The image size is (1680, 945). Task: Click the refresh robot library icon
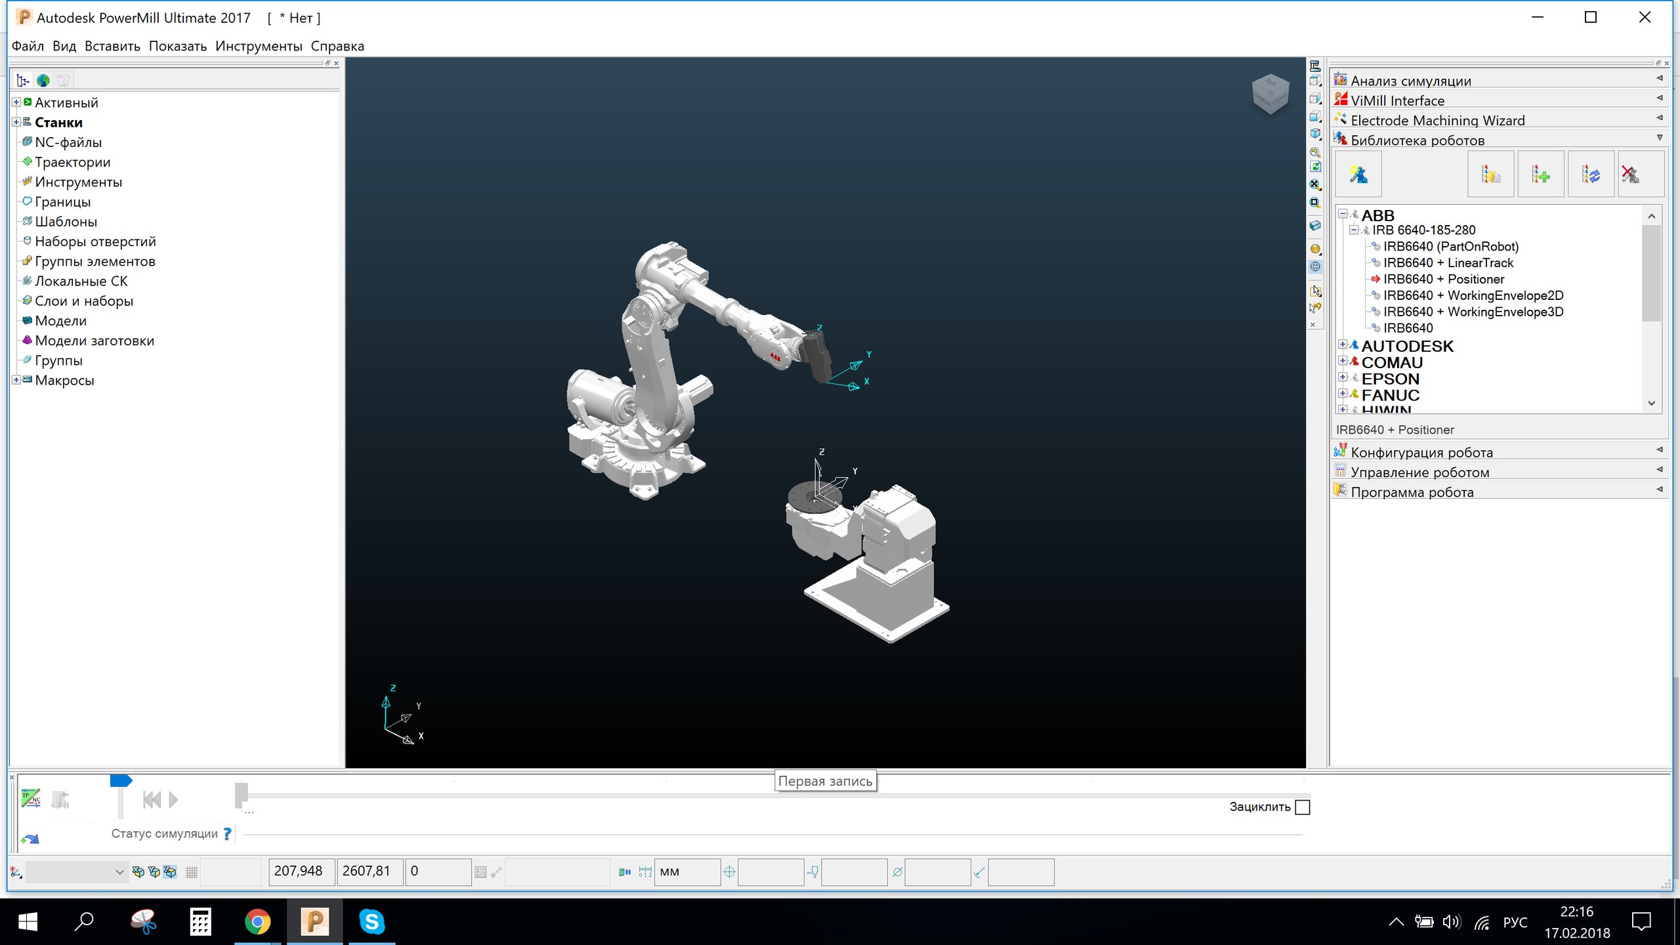tap(1590, 175)
